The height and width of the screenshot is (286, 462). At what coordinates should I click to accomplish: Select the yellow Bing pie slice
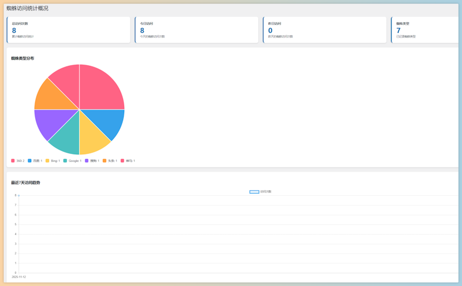pos(91,138)
